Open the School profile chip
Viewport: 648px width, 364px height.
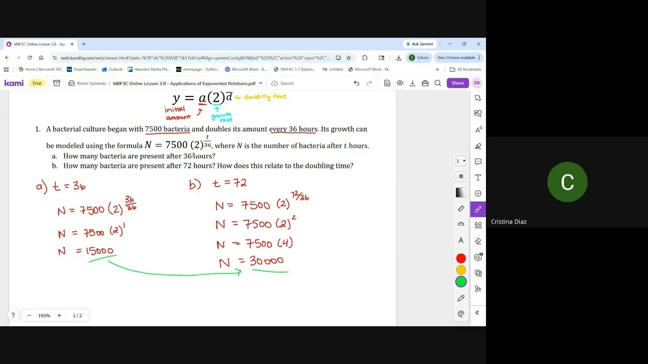[x=419, y=58]
